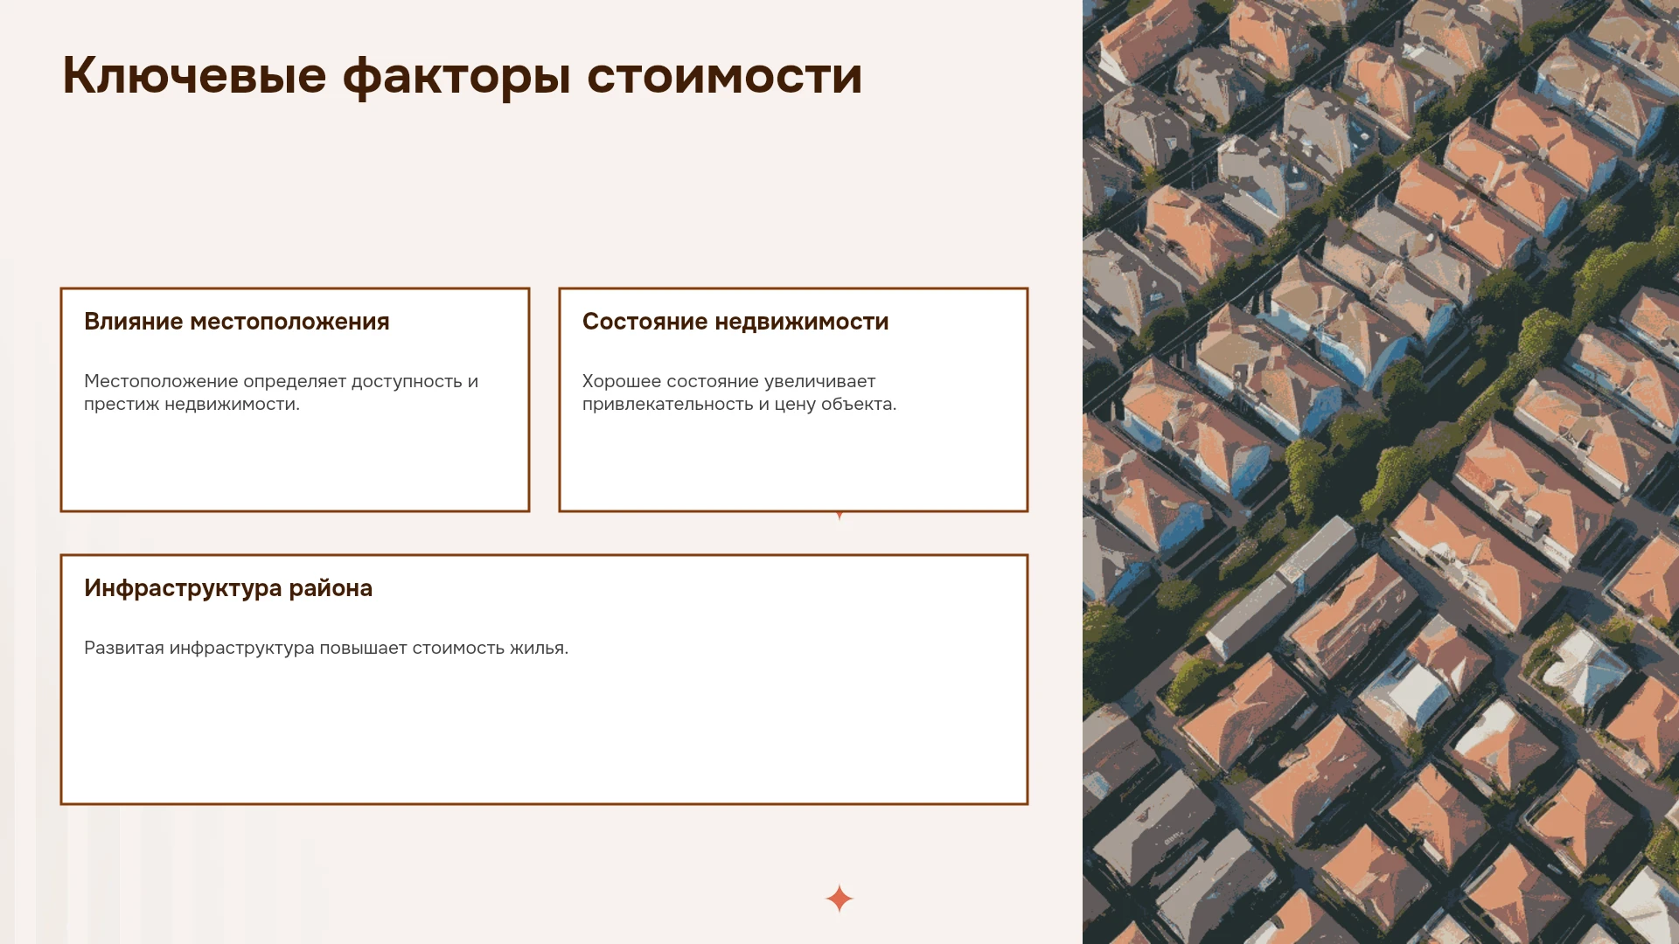Select the heading "Состояние недвижимости"
The image size is (1679, 944).
pyautogui.click(x=735, y=322)
